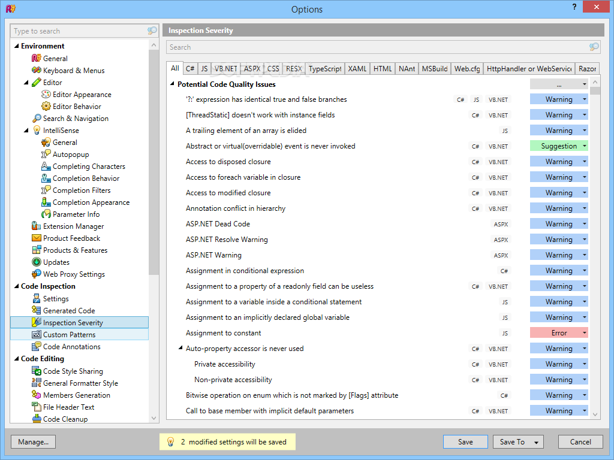The width and height of the screenshot is (614, 460).
Task: Collapse 'Auto-property accessor is never used' item
Action: [x=180, y=348]
